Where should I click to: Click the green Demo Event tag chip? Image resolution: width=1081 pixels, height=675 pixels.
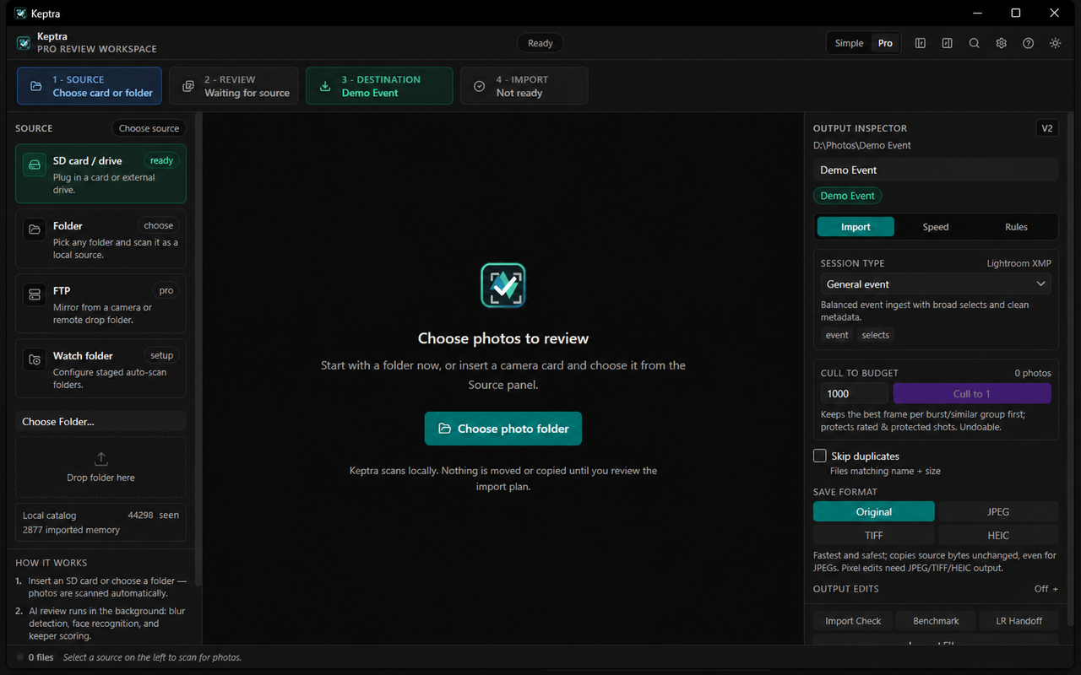[x=847, y=195]
